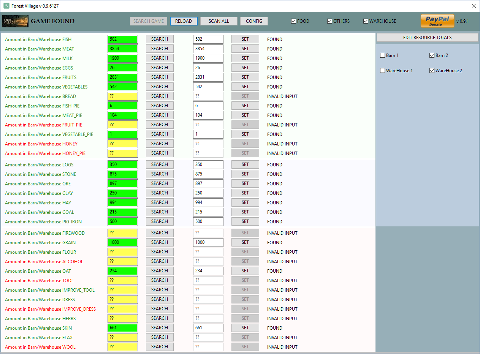
Task: Click SEARCH button for FIREWOOD row
Action: (x=160, y=233)
